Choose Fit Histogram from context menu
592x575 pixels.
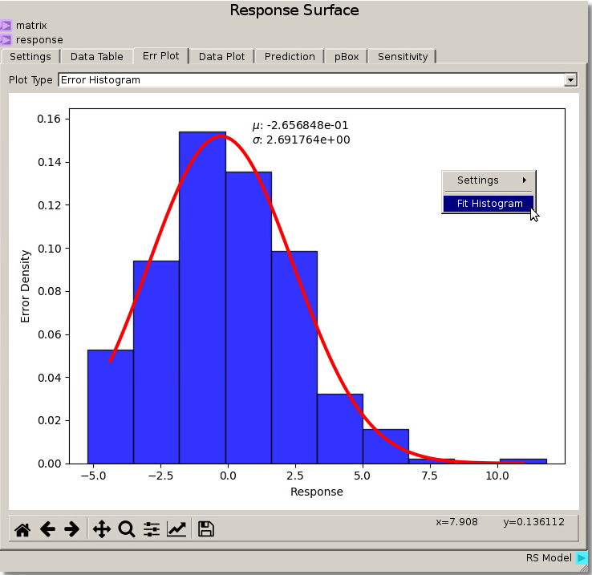[489, 204]
